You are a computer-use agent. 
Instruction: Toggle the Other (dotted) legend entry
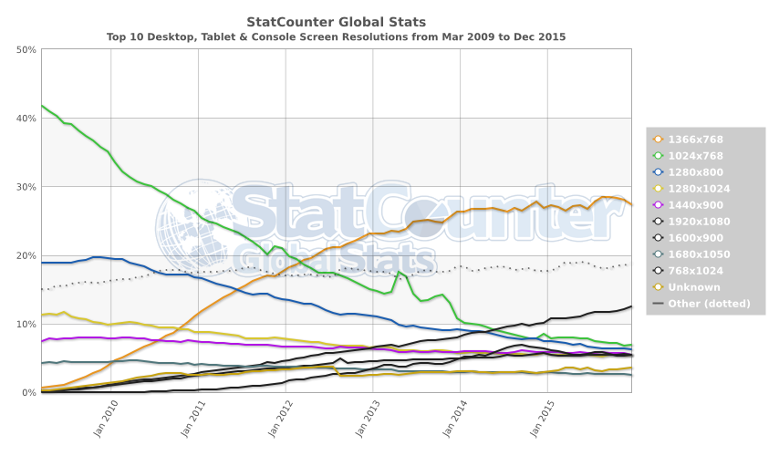tap(709, 303)
